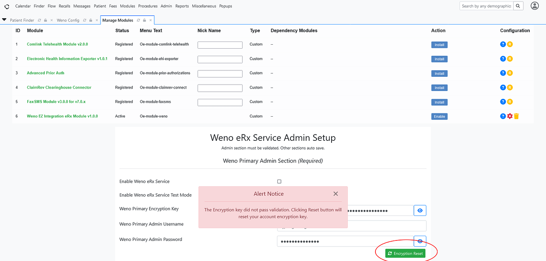Click the search magnifier icon
This screenshot has width=546, height=261.
[518, 6]
